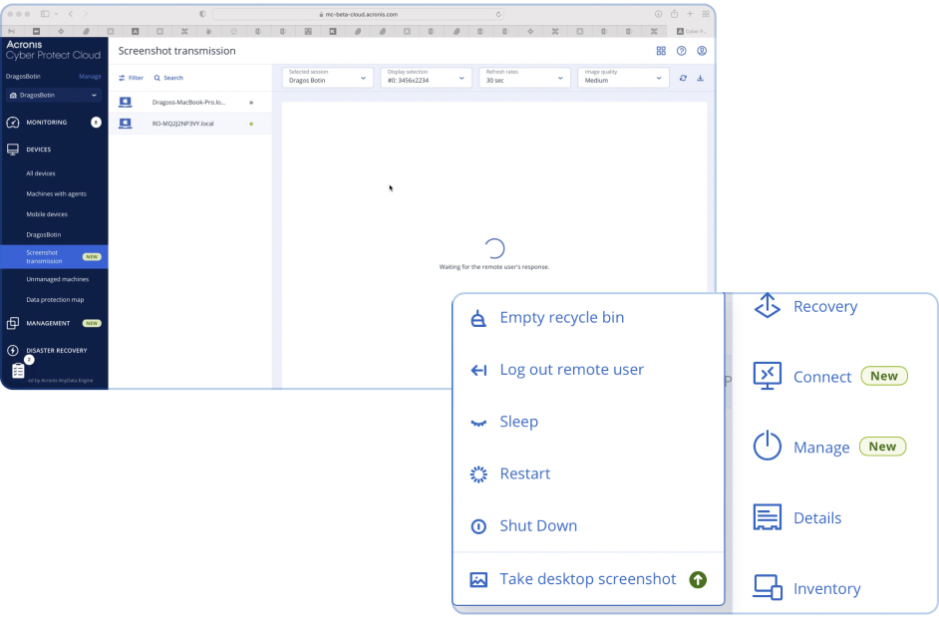The width and height of the screenshot is (939, 620).
Task: Collapse the Devices section
Action: [x=54, y=150]
